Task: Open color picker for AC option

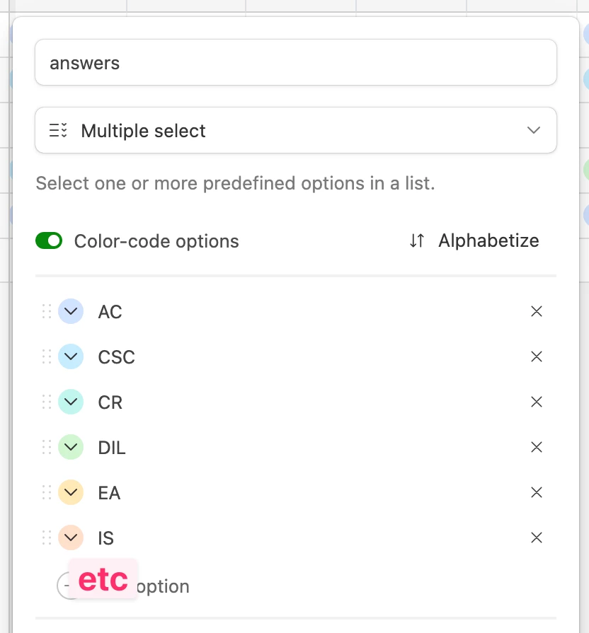Action: pyautogui.click(x=71, y=311)
